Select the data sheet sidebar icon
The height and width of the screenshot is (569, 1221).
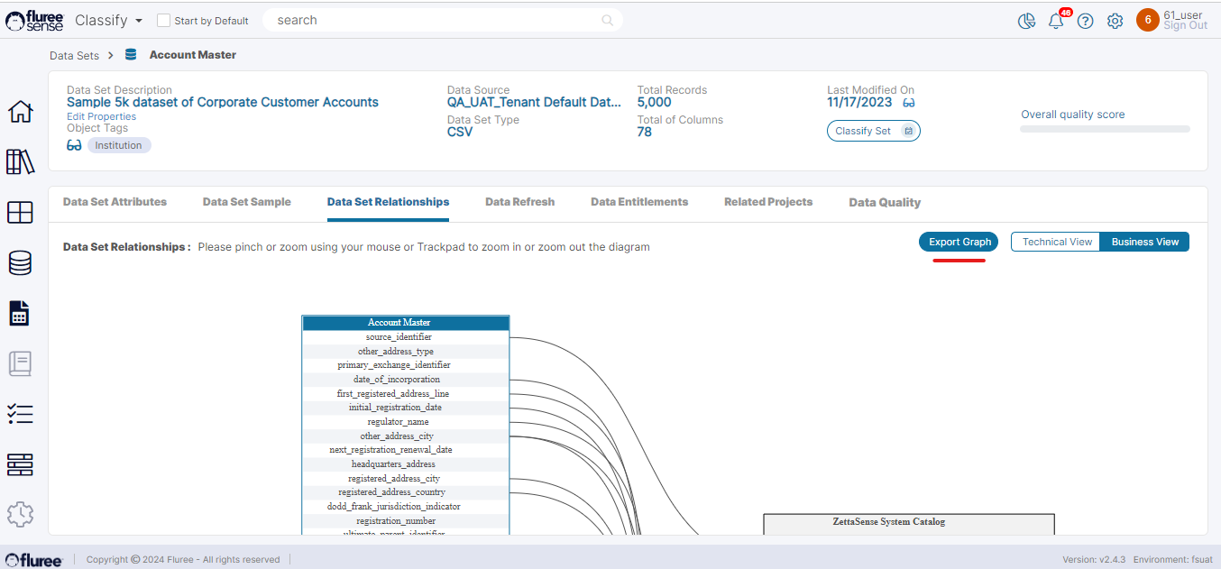[20, 314]
